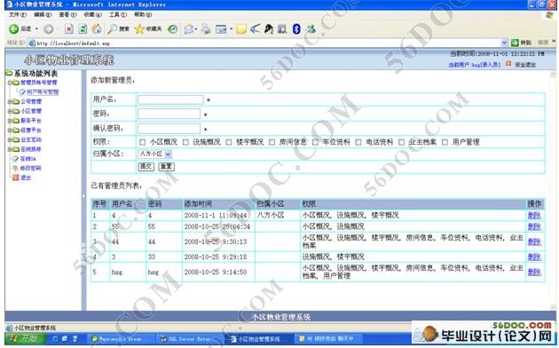Click the IE Back arrow button
559x348 pixels.
pyautogui.click(x=14, y=29)
